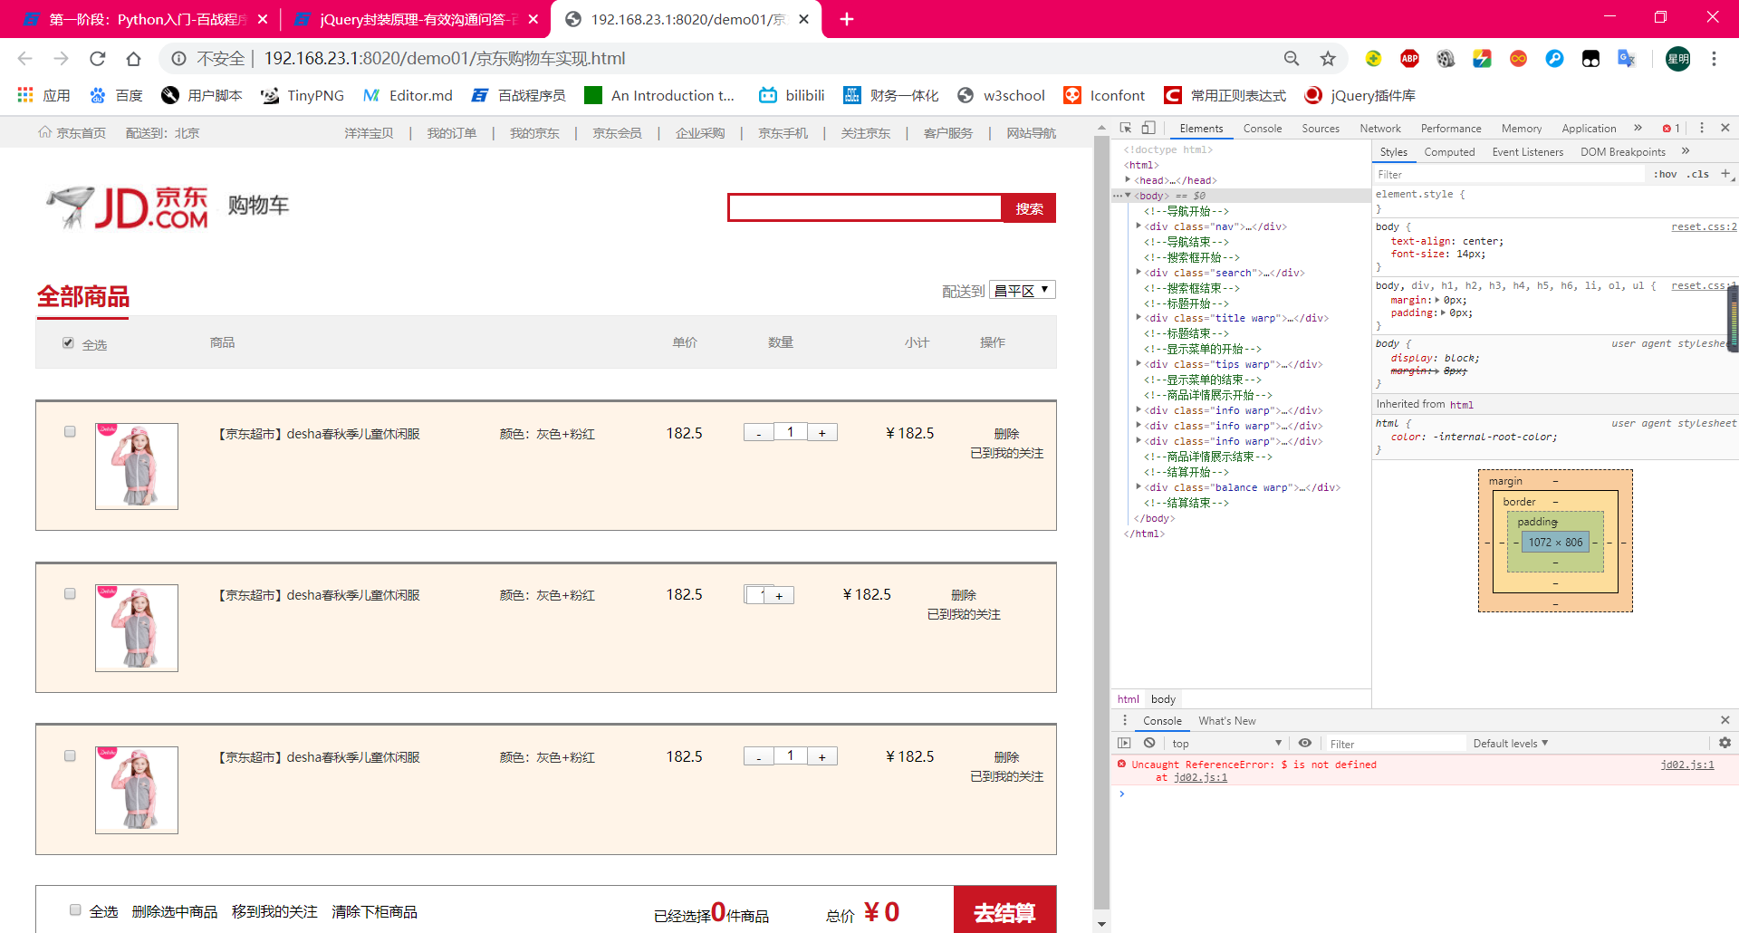
Task: Open the Computed styles tab
Action: pyautogui.click(x=1449, y=152)
